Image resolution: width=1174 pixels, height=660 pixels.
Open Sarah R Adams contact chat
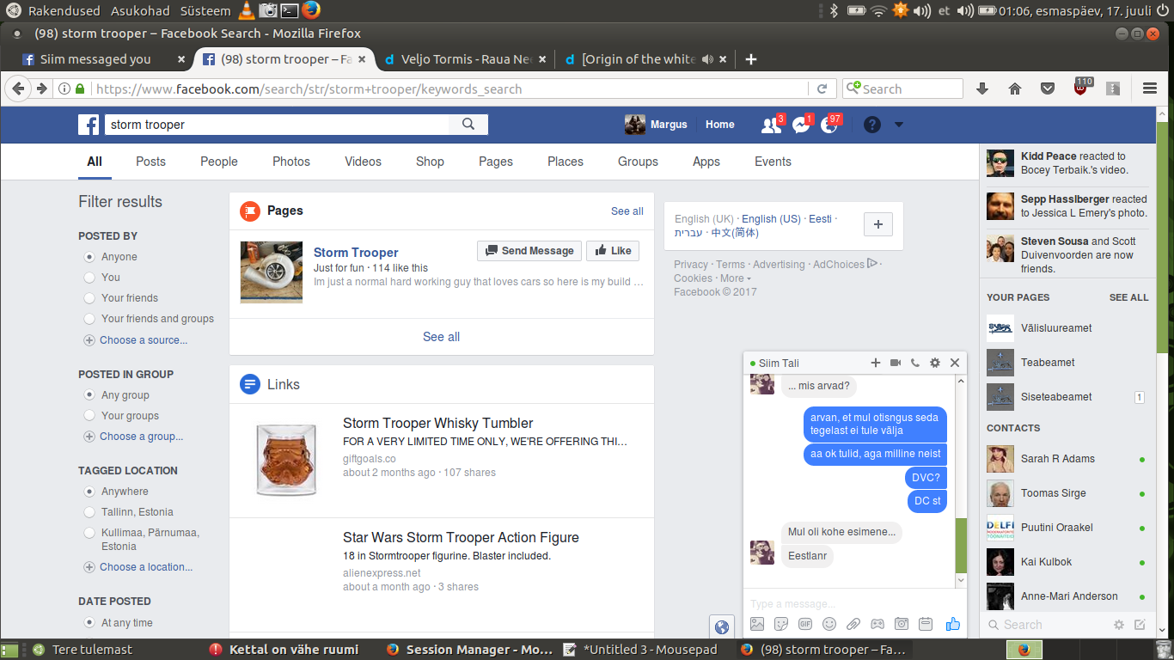1067,459
